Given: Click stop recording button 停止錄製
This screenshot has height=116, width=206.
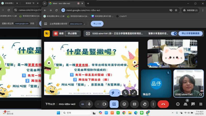Looking at the screenshot, I should [72, 34].
